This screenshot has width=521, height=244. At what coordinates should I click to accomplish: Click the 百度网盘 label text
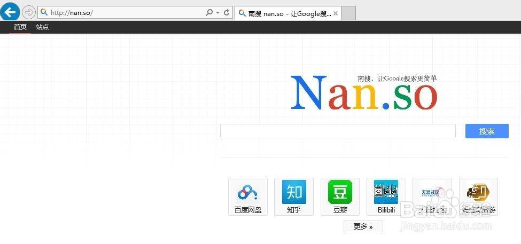tap(248, 210)
